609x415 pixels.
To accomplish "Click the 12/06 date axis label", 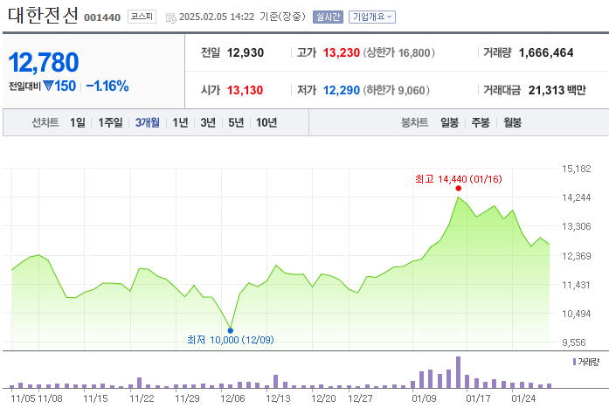I will tap(232, 398).
